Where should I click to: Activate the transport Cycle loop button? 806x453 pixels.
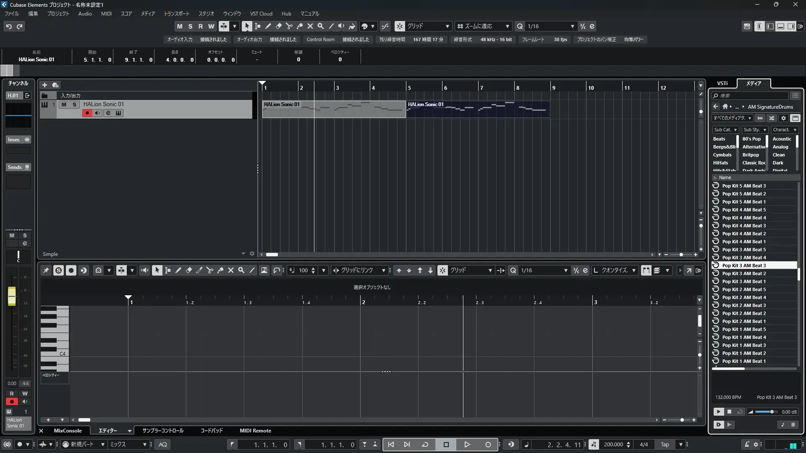tap(425, 445)
